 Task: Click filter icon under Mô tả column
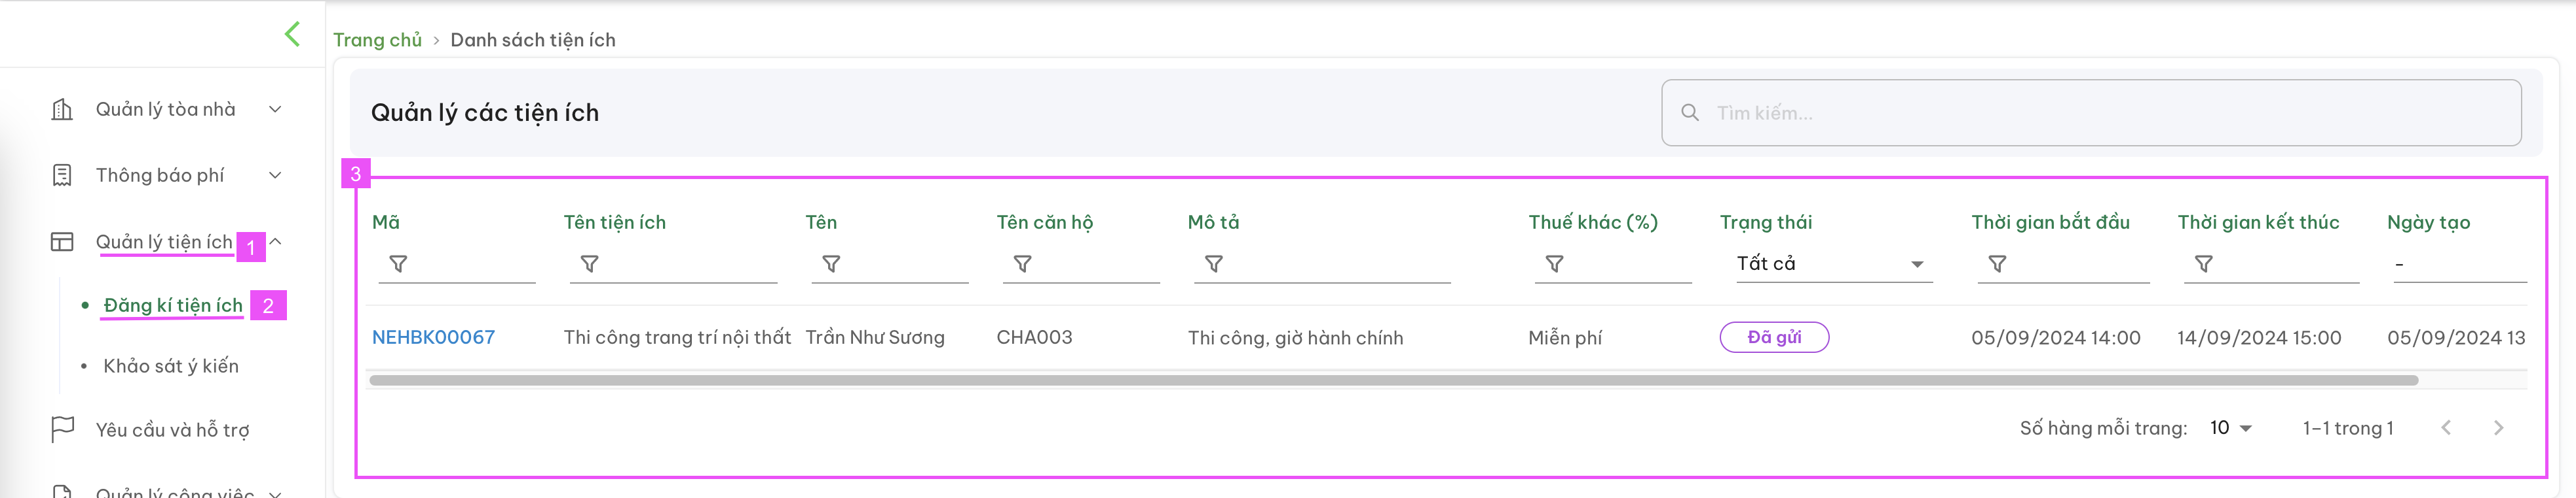1214,265
